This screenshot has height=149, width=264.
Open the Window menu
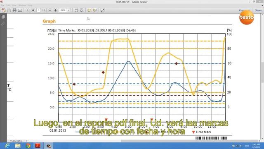tap(22, 5)
